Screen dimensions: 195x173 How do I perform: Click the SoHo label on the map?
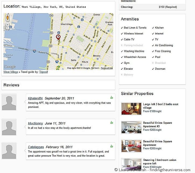click(73, 60)
